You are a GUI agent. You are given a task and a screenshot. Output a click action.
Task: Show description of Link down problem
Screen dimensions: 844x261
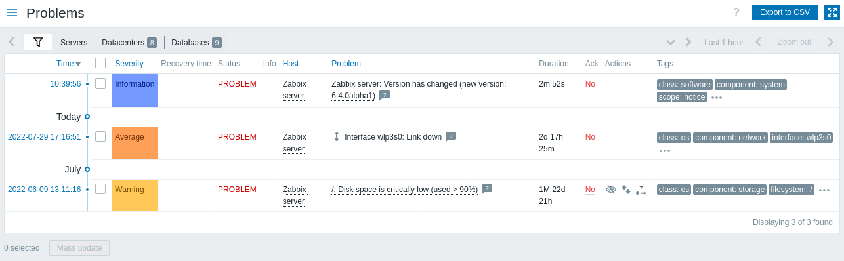(451, 136)
